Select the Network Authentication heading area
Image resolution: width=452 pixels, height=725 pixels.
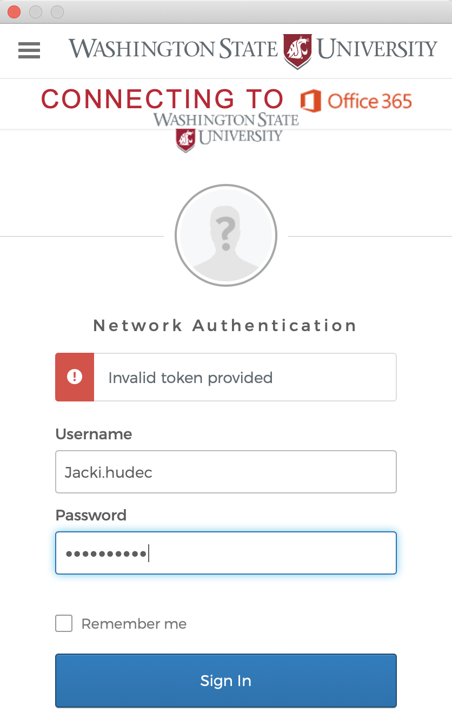pos(225,325)
